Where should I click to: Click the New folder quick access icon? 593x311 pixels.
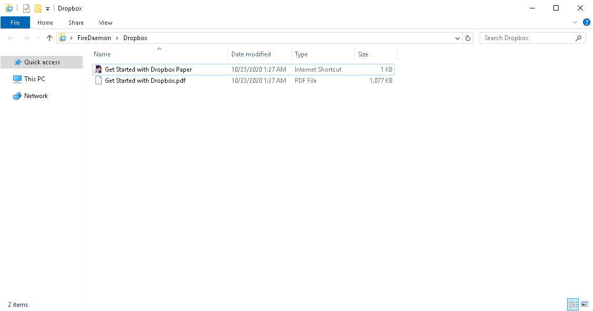[38, 8]
